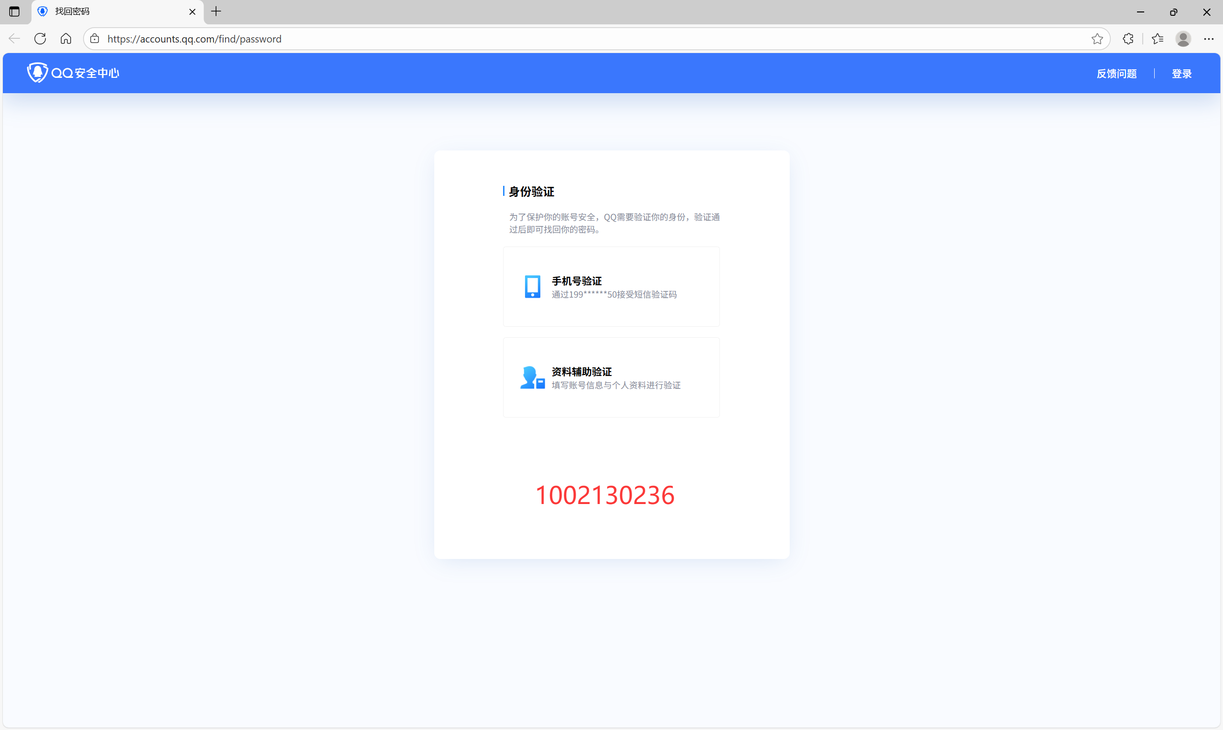
Task: Go to browser home page
Action: (x=66, y=39)
